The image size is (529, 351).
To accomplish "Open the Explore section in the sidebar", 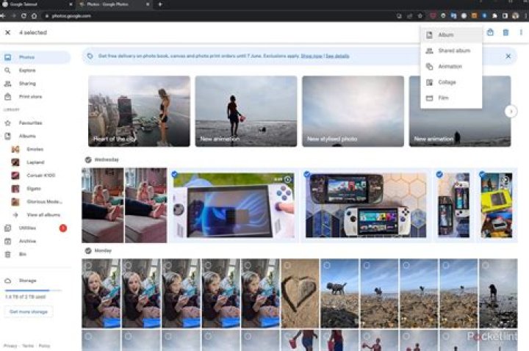I will pos(26,70).
